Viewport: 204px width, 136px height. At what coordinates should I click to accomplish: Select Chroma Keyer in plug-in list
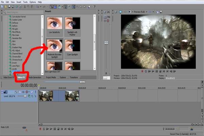17,60
